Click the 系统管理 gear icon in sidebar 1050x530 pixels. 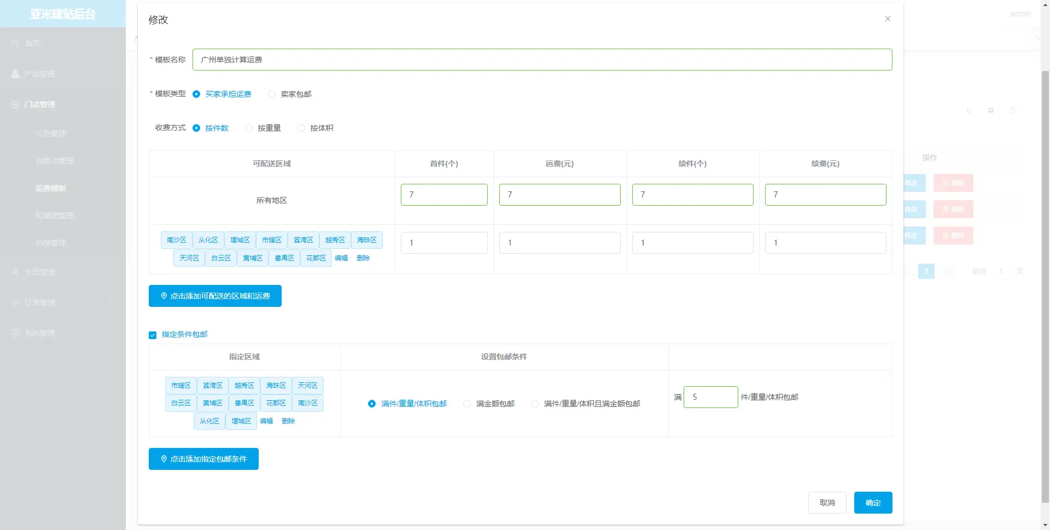pos(15,333)
